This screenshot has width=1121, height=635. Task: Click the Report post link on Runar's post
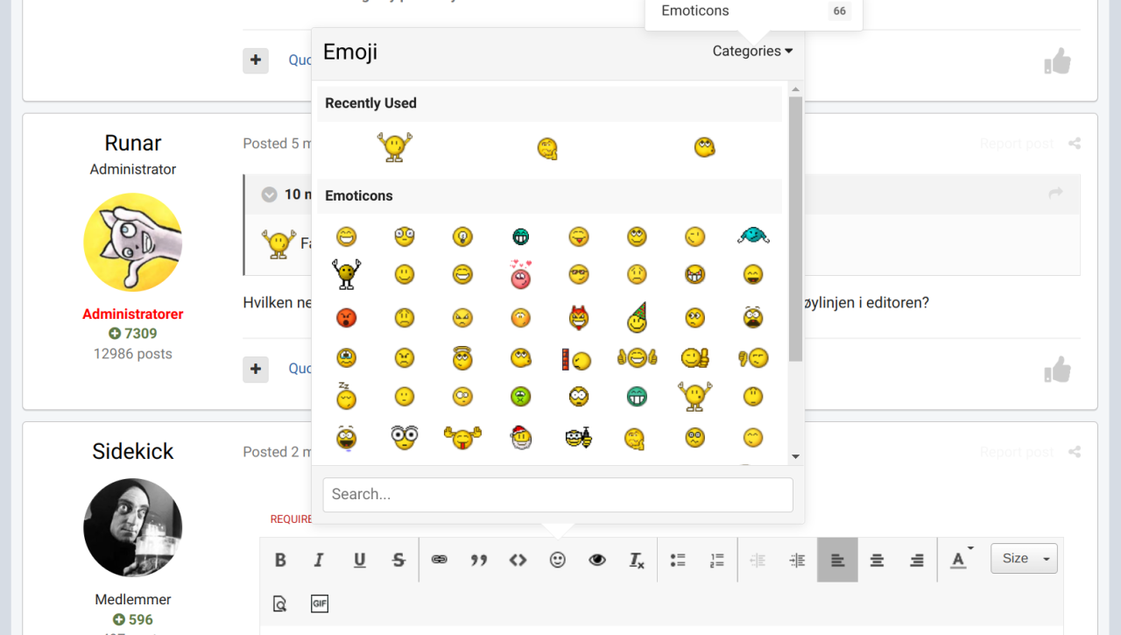pyautogui.click(x=1016, y=143)
